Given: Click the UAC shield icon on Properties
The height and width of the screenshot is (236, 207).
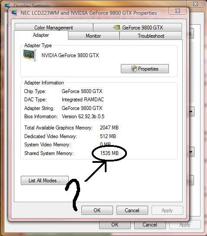Looking at the screenshot, I should pyautogui.click(x=134, y=69).
